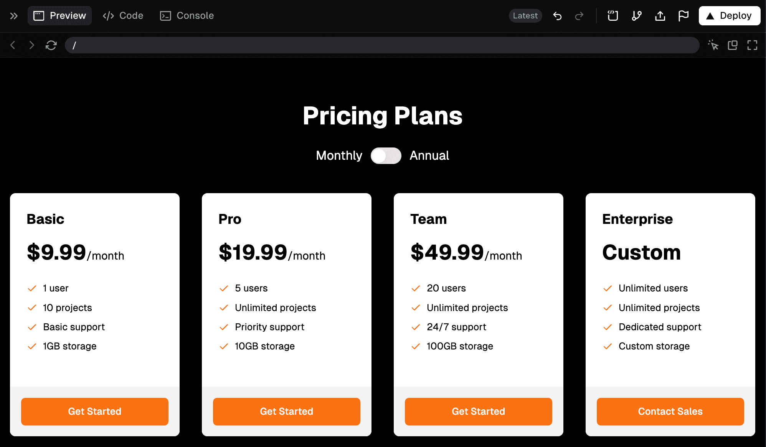The height and width of the screenshot is (447, 766).
Task: Open the Console tab
Action: tap(187, 16)
